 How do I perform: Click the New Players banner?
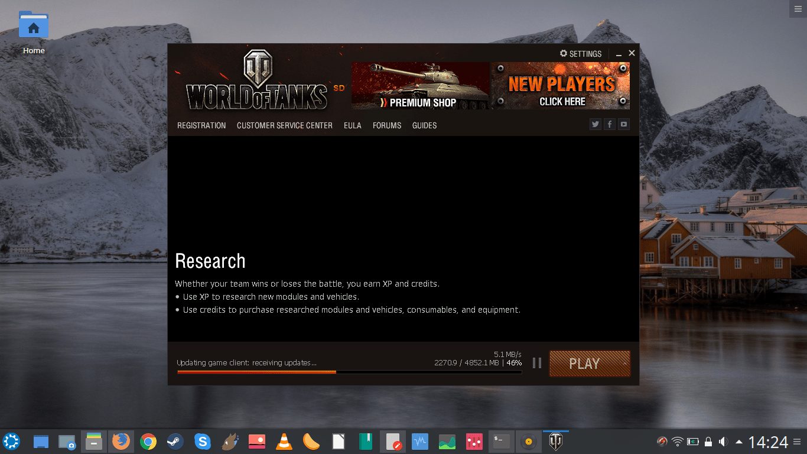click(561, 86)
